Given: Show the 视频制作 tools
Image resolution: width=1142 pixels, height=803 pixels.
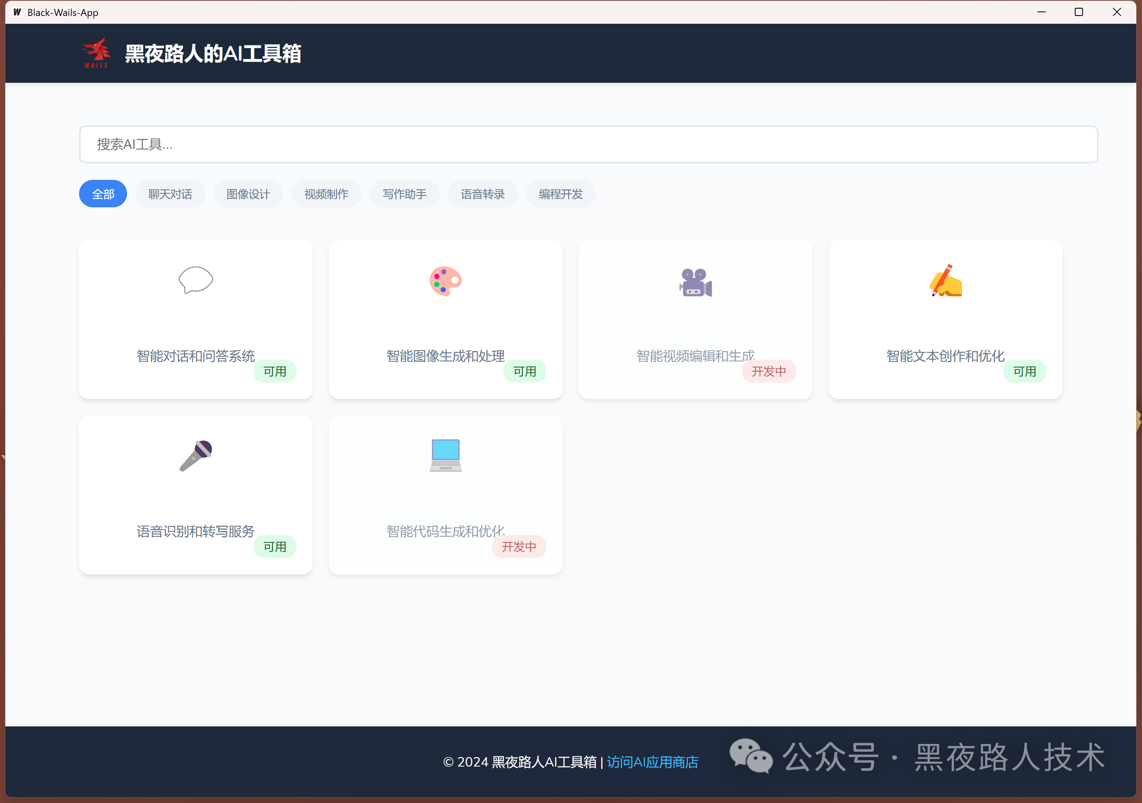Looking at the screenshot, I should coord(326,194).
